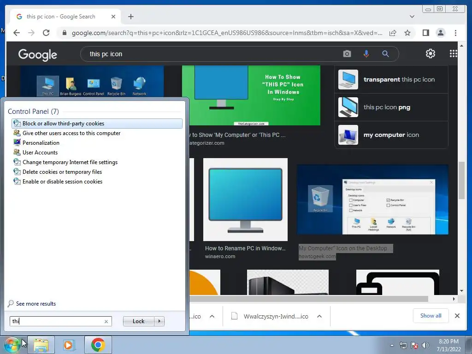Image resolution: width=472 pixels, height=354 pixels.
Task: Open Google quick settings gear
Action: (x=430, y=53)
